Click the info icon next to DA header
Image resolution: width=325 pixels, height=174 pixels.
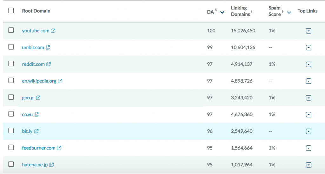pos(216,10)
